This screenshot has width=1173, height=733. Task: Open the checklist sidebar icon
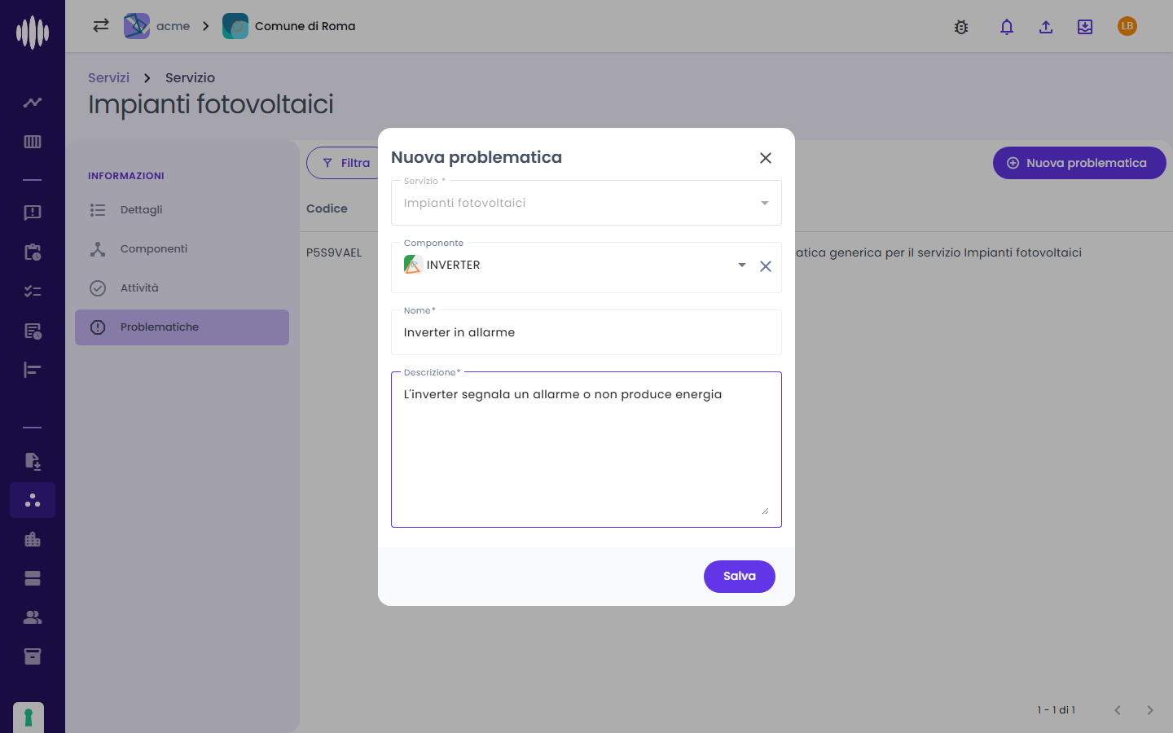coord(33,291)
